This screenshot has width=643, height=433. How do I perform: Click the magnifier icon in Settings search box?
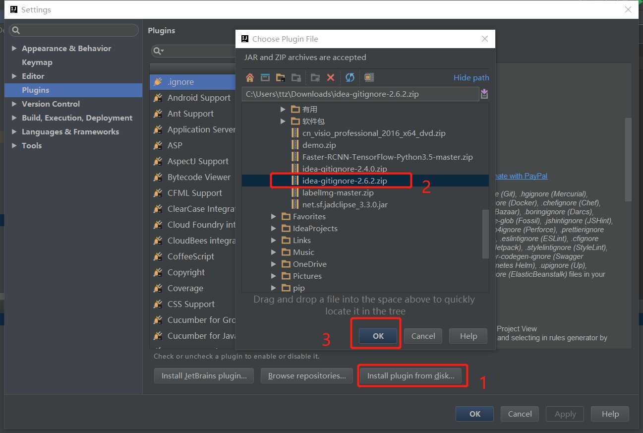coord(16,30)
